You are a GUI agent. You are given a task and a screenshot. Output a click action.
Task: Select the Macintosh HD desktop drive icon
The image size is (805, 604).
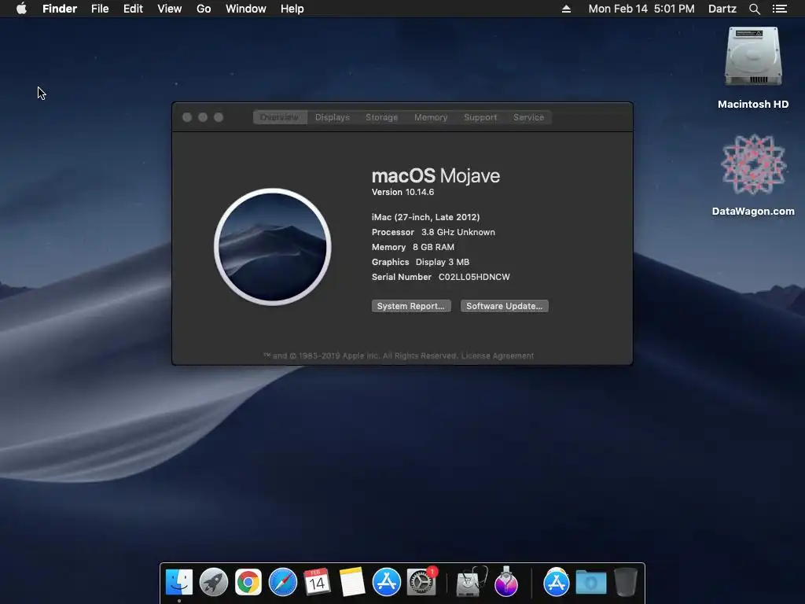point(753,57)
